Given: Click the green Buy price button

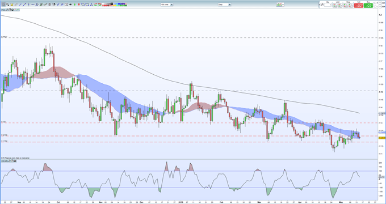Looking at the screenshot, I should (368, 6).
